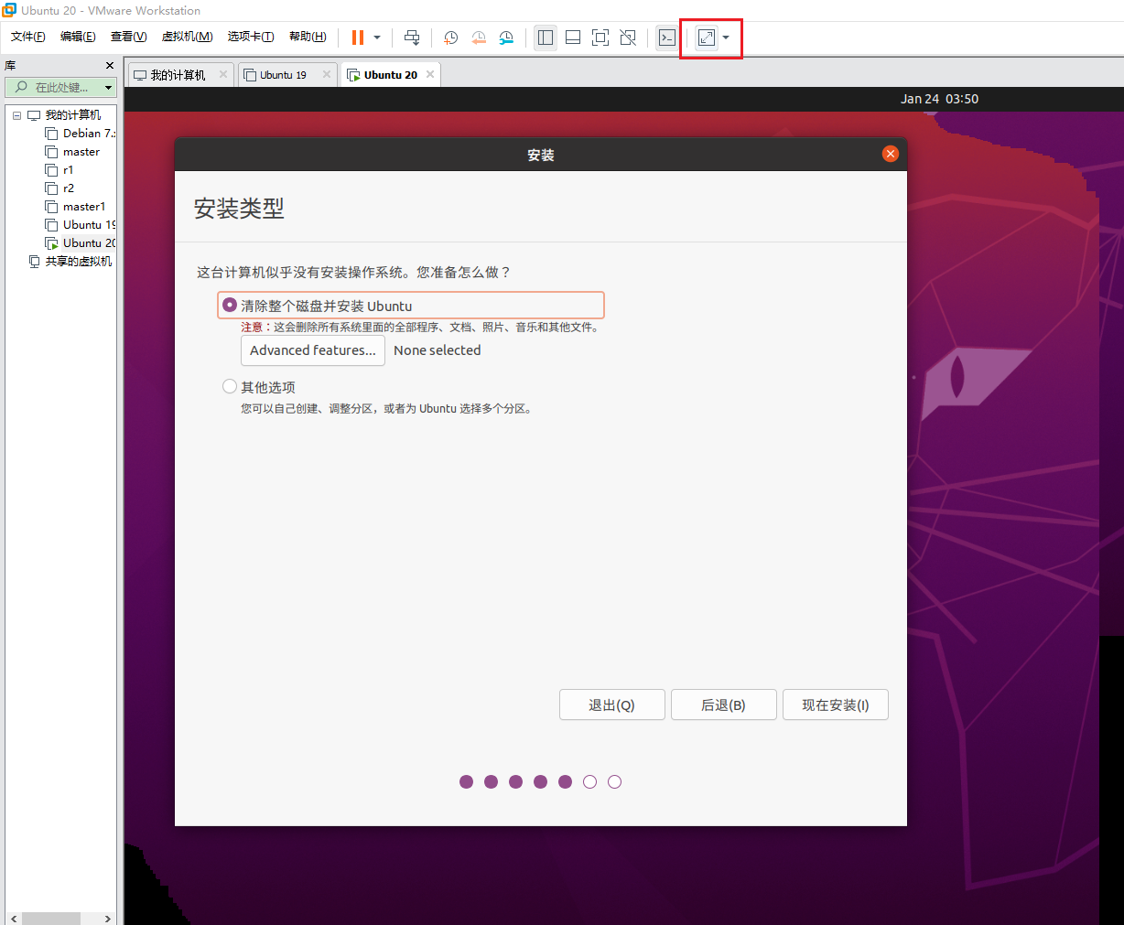Select the 清除整个磁盘并安装 Ubuntu radio button
Screen dimensions: 1124x925
229,305
